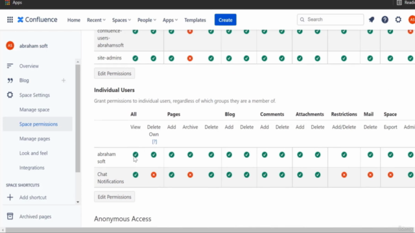Click the Overview icon in sidebar
The image size is (415, 233).
(x=10, y=66)
